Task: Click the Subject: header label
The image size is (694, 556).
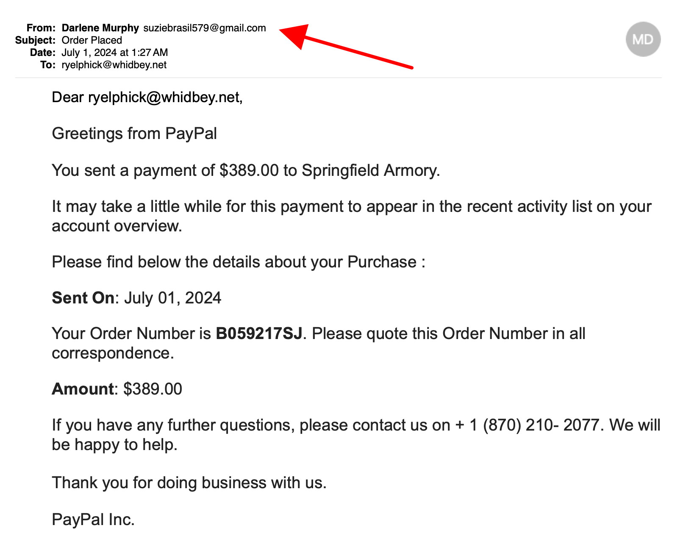Action: click(36, 40)
